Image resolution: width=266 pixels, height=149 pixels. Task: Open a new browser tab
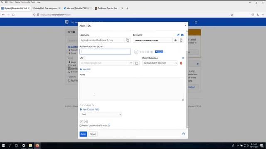point(127,8)
